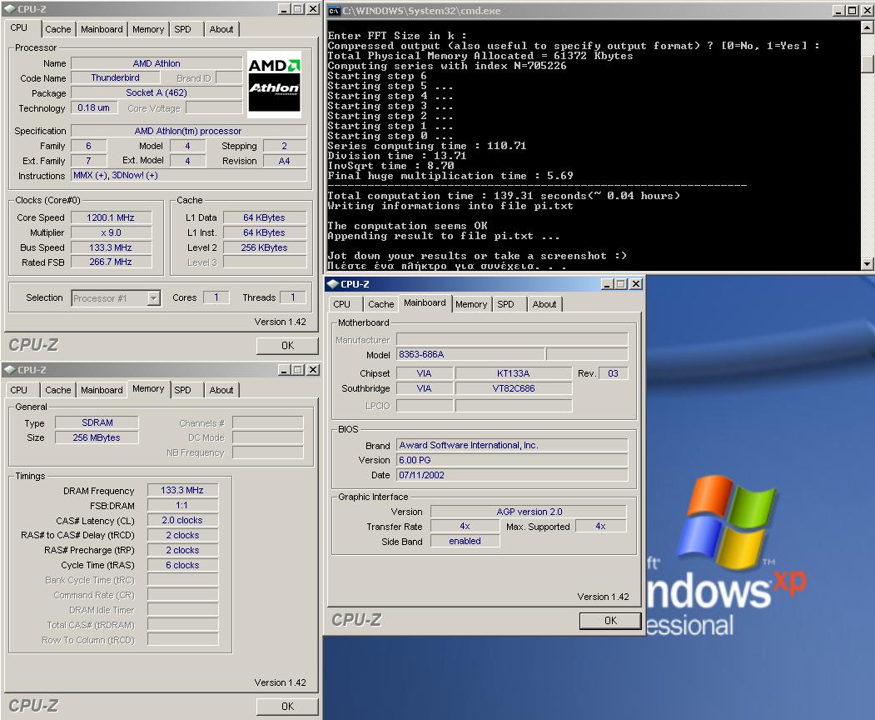Click the memory Size field 256 MBytes
Image resolution: width=875 pixels, height=720 pixels.
point(97,438)
